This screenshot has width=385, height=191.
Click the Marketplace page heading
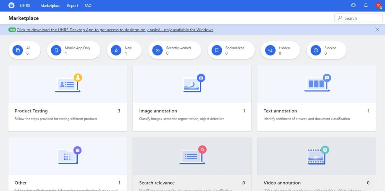pos(23,18)
